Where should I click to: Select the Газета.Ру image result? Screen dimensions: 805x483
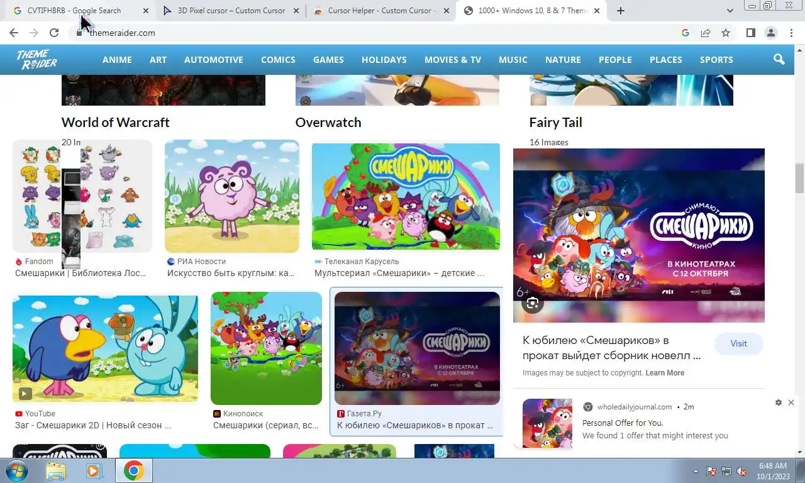(417, 362)
